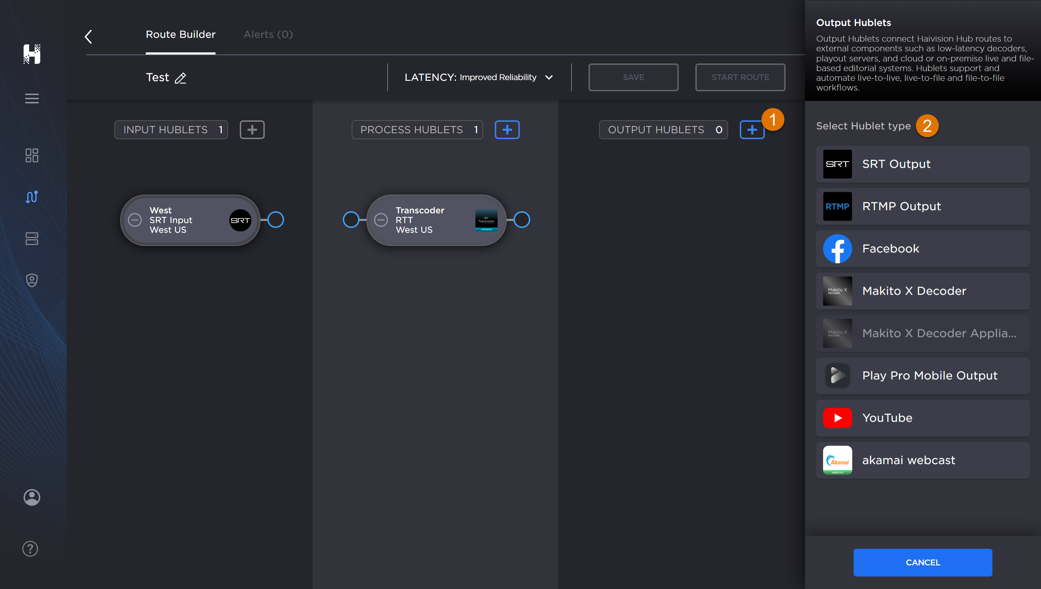Viewport: 1041px width, 589px height.
Task: Add a new Output Hublet with plus button
Action: coord(752,129)
